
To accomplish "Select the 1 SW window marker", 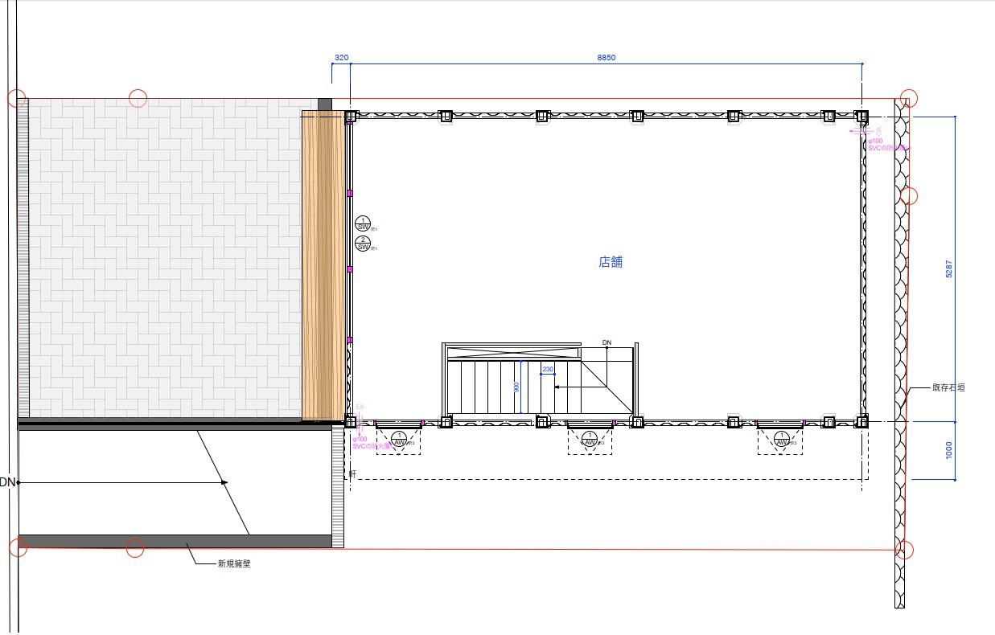I will [363, 223].
